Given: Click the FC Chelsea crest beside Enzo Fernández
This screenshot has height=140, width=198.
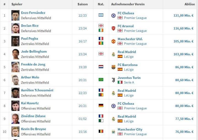Looking at the screenshot, I should (113, 15).
